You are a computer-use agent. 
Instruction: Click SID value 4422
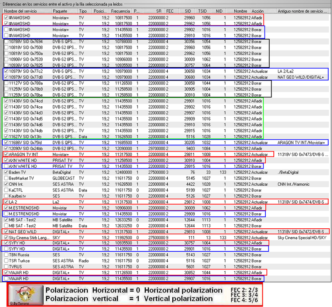pyautogui.click(x=190, y=184)
